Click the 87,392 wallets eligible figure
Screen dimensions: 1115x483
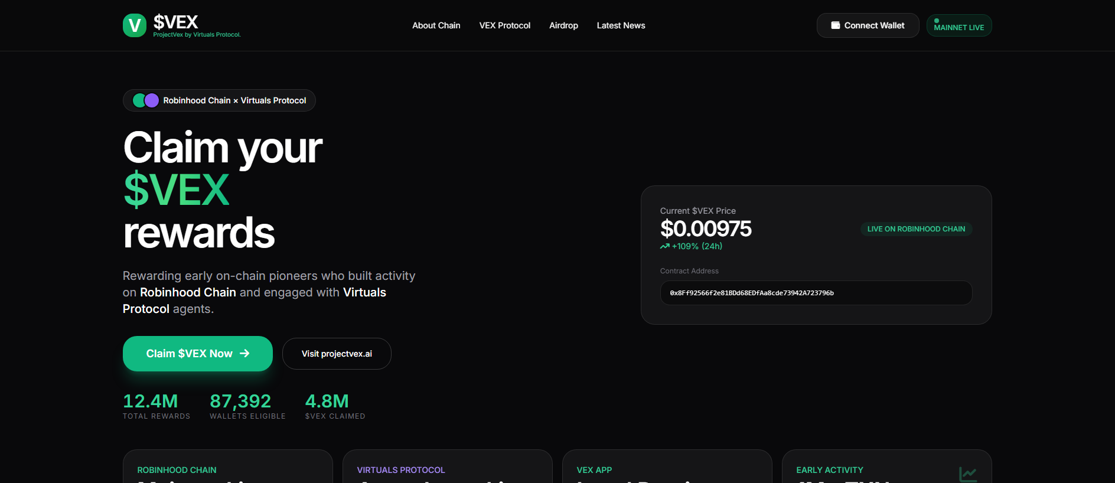point(240,402)
